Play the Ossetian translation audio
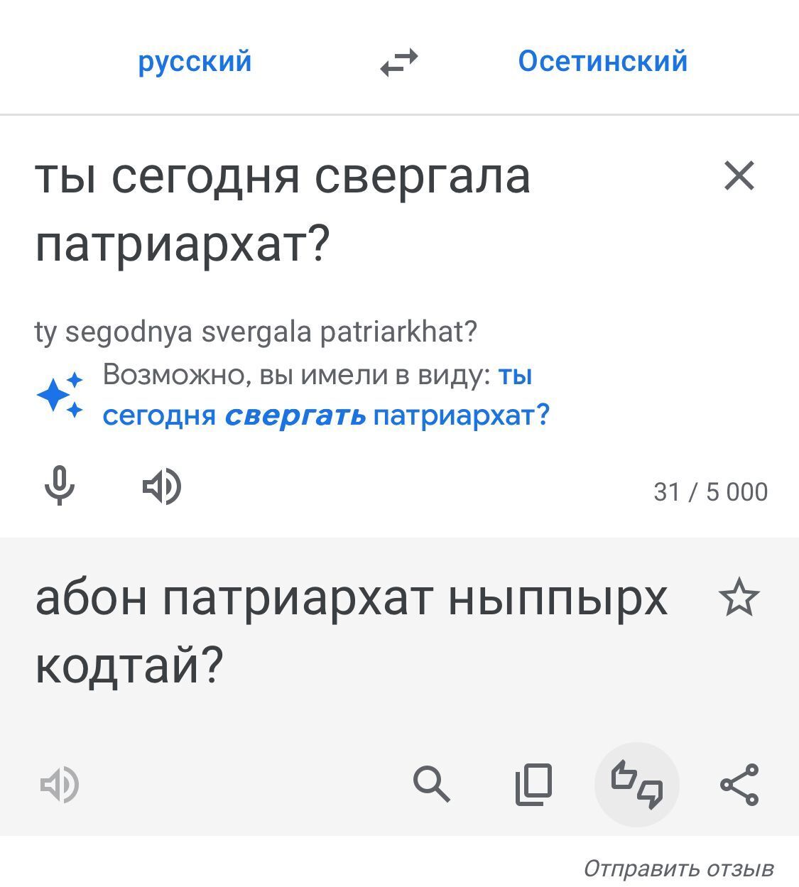Screen dimensions: 799x887 click(60, 785)
